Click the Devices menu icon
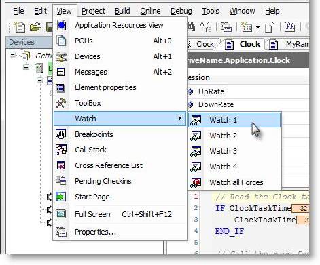Viewport: 320px width, 265px height. pos(61,56)
